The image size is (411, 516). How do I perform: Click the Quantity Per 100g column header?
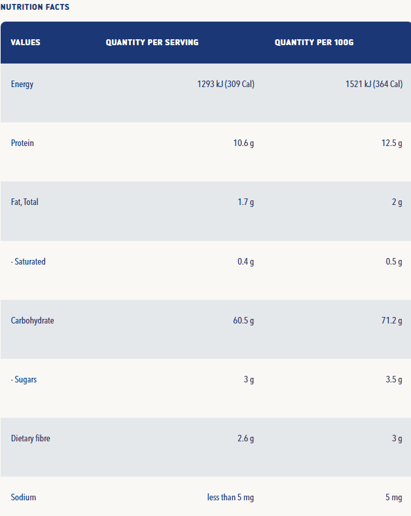pyautogui.click(x=314, y=43)
